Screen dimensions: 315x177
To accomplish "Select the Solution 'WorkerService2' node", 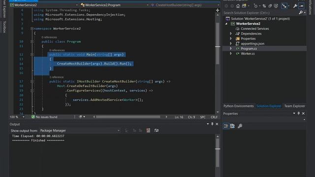I will click(260, 19).
